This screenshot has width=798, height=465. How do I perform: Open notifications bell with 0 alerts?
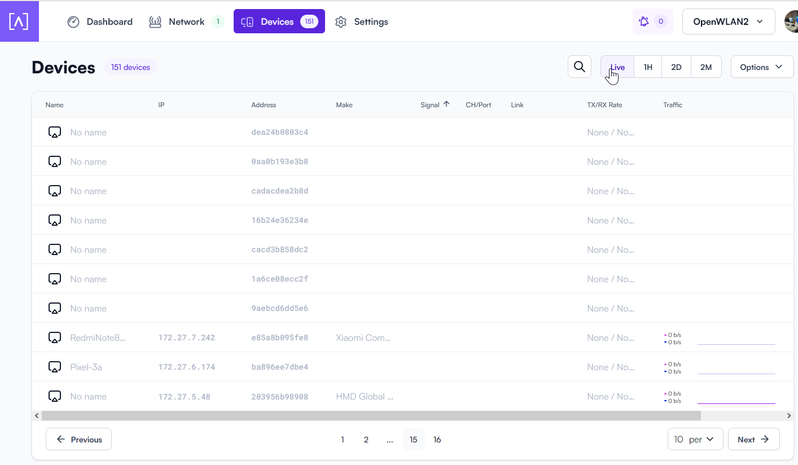tap(653, 21)
